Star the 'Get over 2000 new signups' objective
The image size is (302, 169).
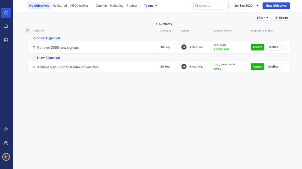[x=34, y=47]
